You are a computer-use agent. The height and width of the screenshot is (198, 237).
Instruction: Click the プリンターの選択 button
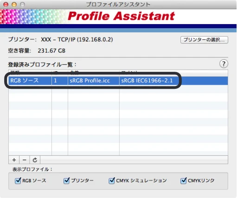pos(204,40)
